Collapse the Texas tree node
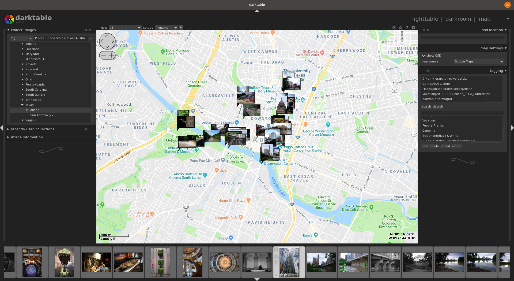Image resolution: width=514 pixels, height=281 pixels. point(22,105)
